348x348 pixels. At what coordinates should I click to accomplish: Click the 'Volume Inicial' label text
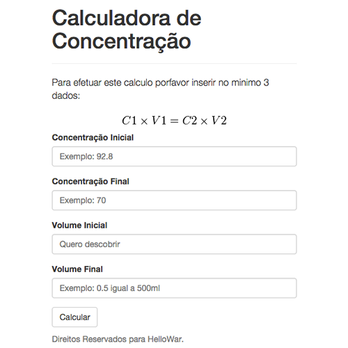click(x=79, y=226)
